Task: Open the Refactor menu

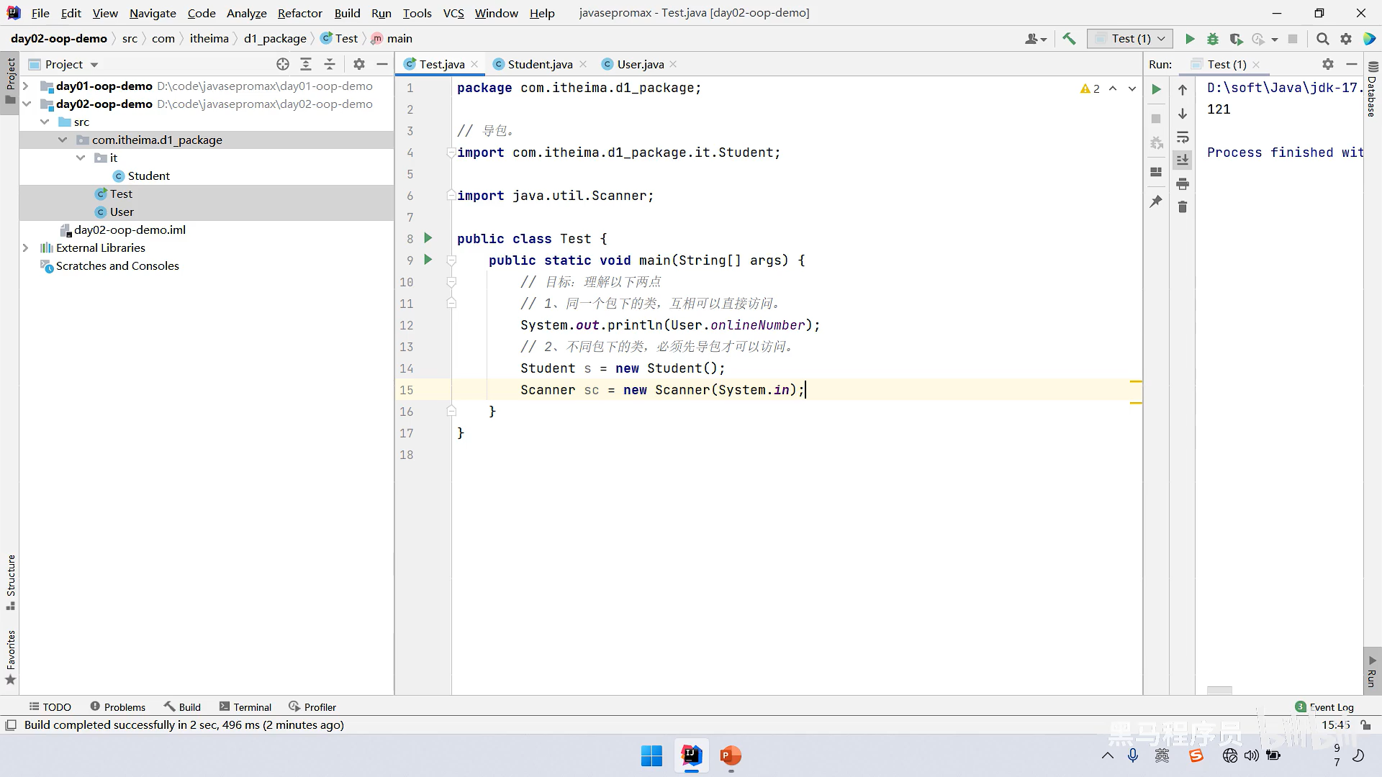Action: [299, 13]
